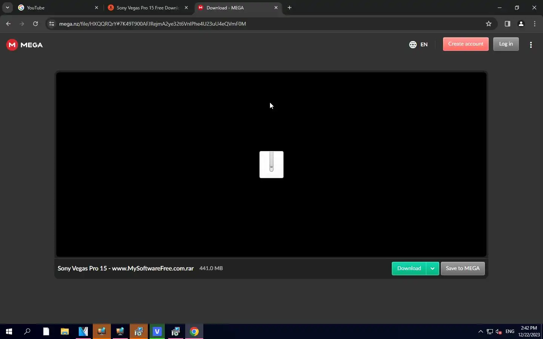Open the blue N app on taskbar
Screen dimensions: 543x339
(x=83, y=331)
